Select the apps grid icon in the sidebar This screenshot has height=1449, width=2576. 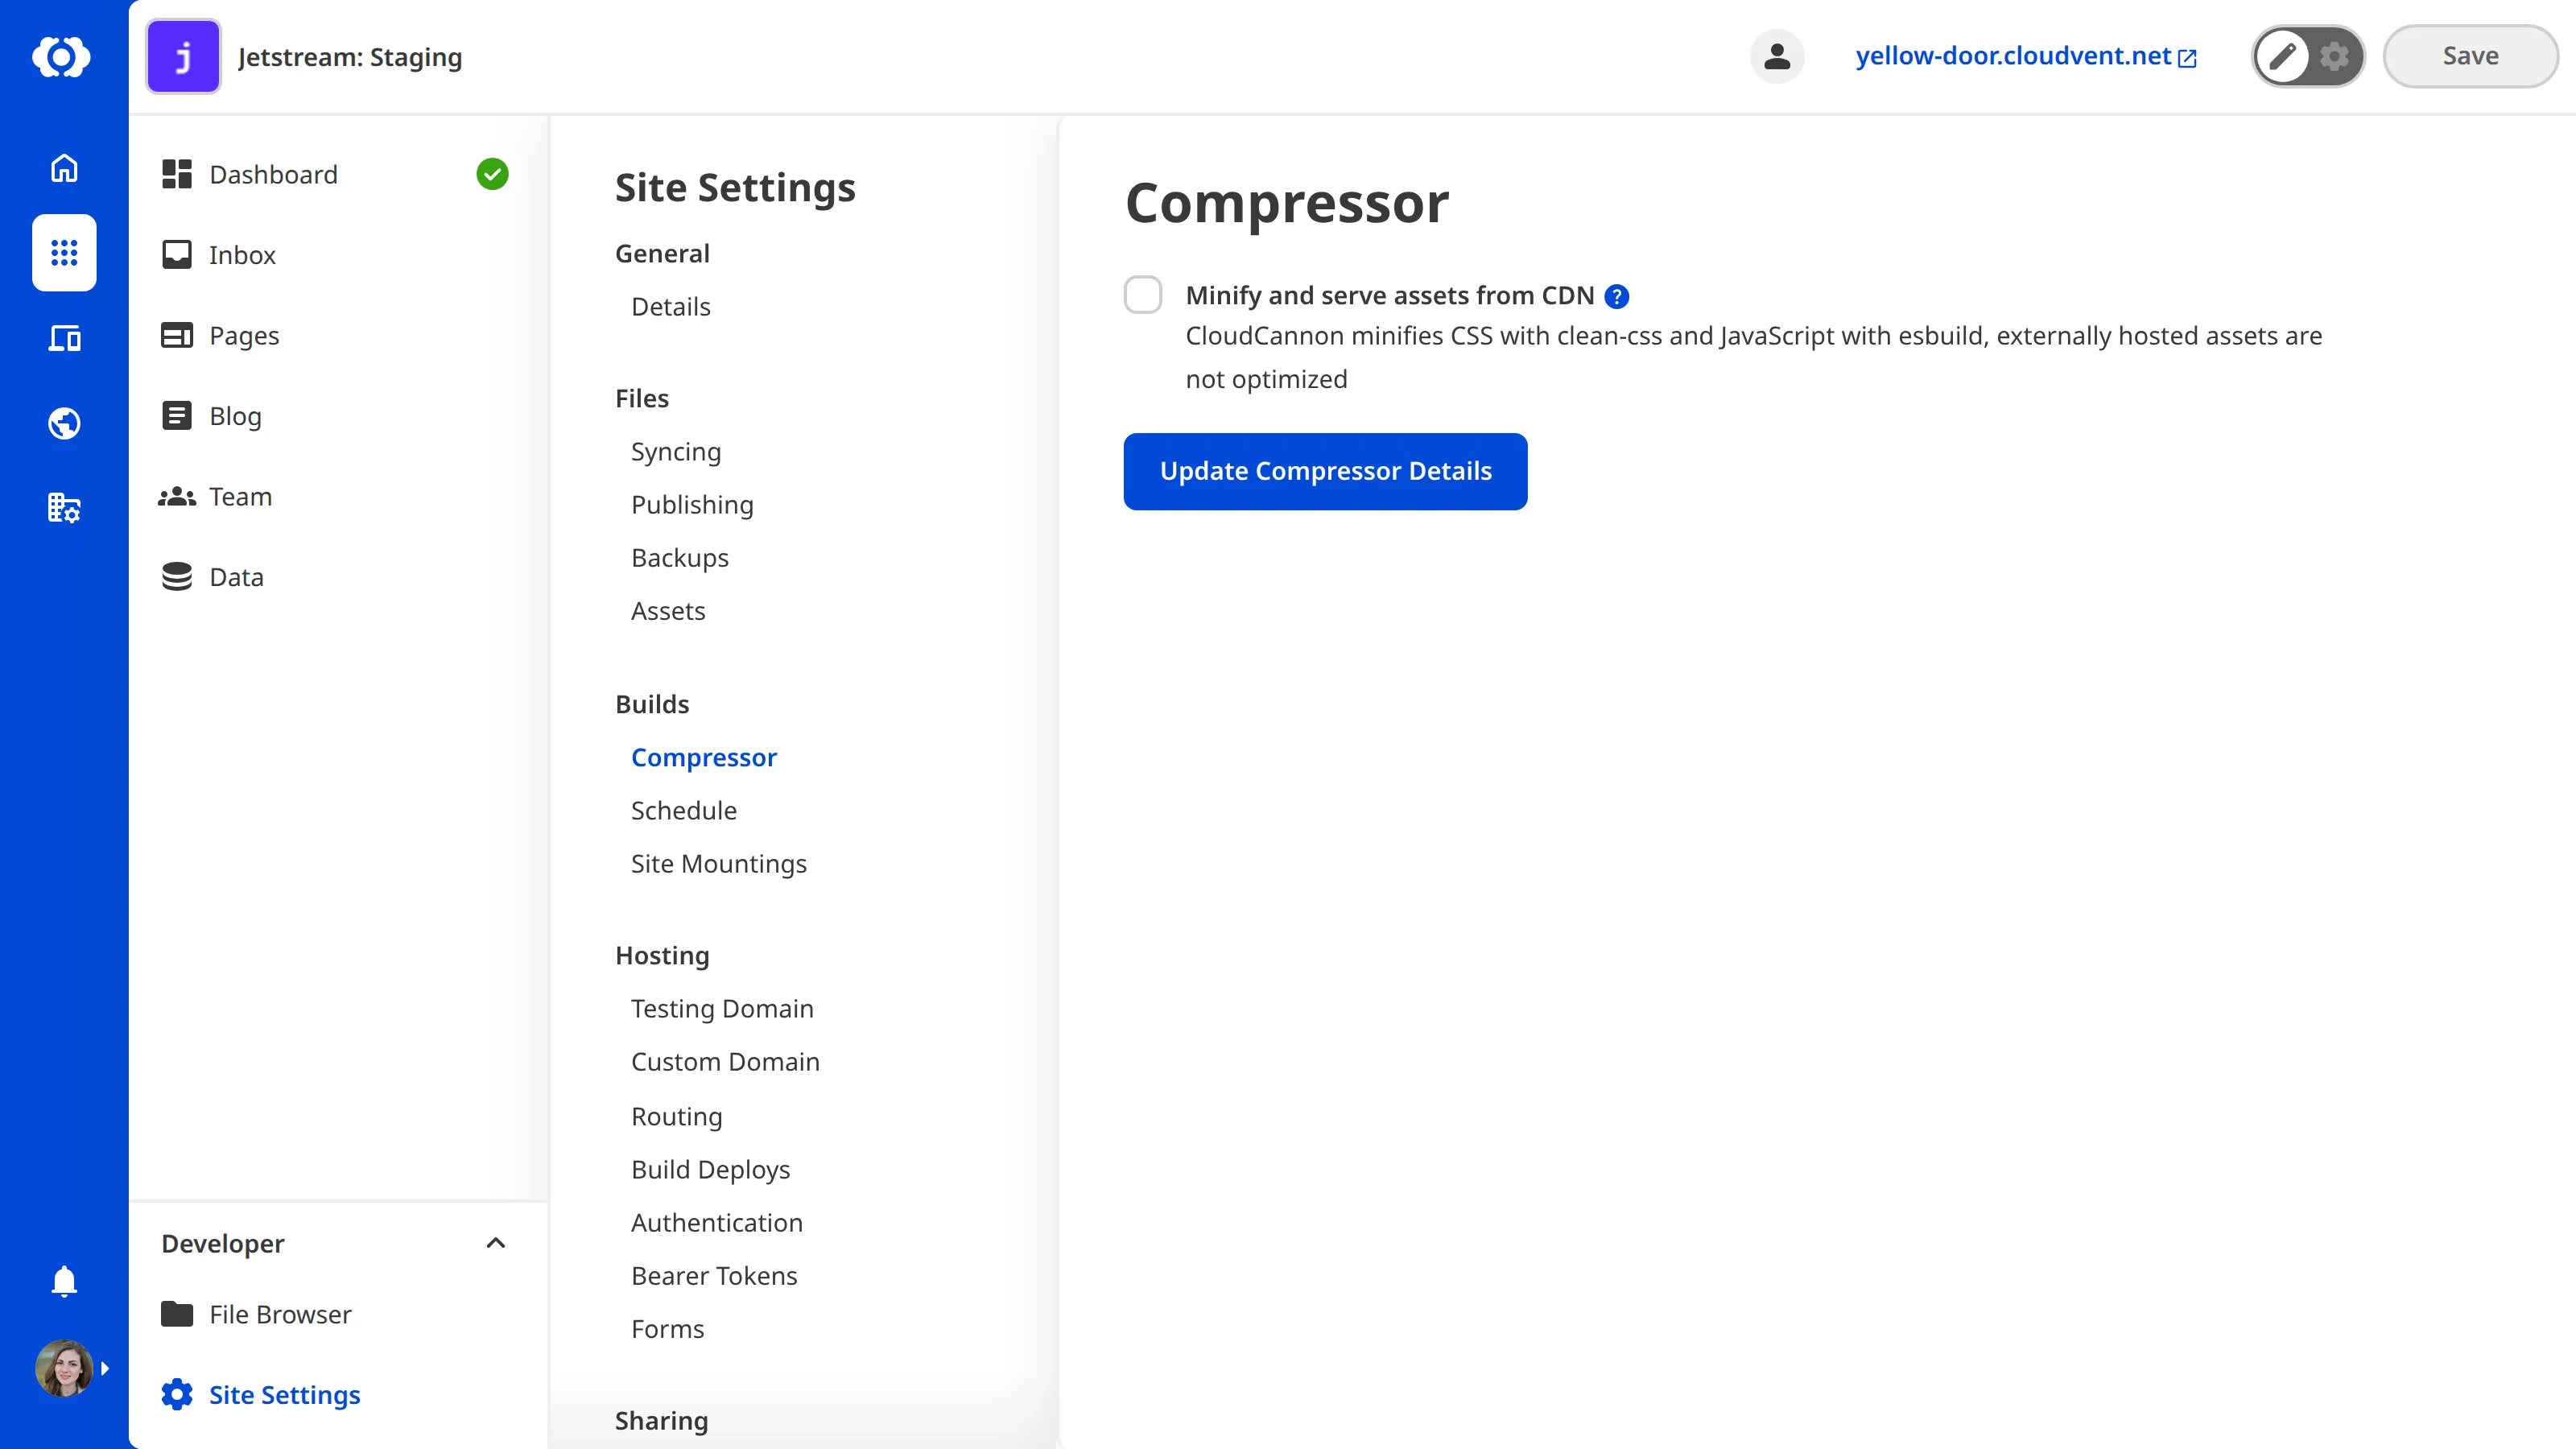click(x=63, y=253)
